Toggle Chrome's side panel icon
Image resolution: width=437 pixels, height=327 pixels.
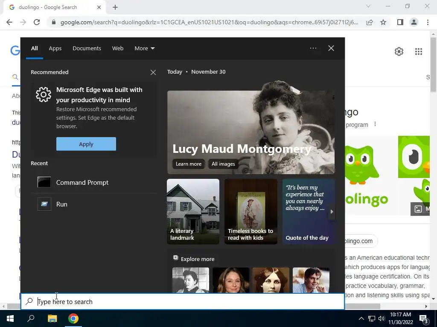click(x=400, y=22)
